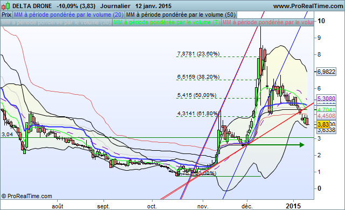The image size is (345, 210).
Task: Select the blue MM volume-weighted (20) tab
Action: (68, 15)
